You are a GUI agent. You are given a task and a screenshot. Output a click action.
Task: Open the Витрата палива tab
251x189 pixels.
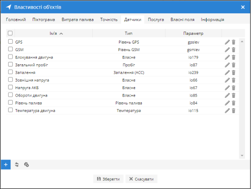(78, 19)
